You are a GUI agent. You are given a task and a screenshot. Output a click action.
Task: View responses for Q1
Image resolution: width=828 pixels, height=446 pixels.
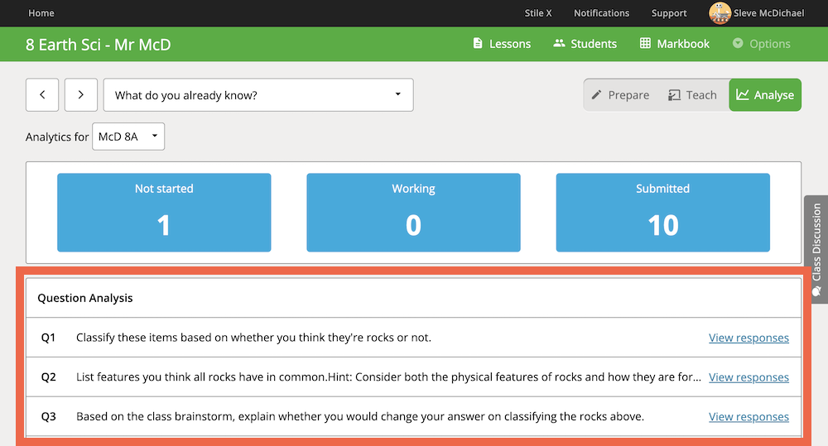click(749, 338)
